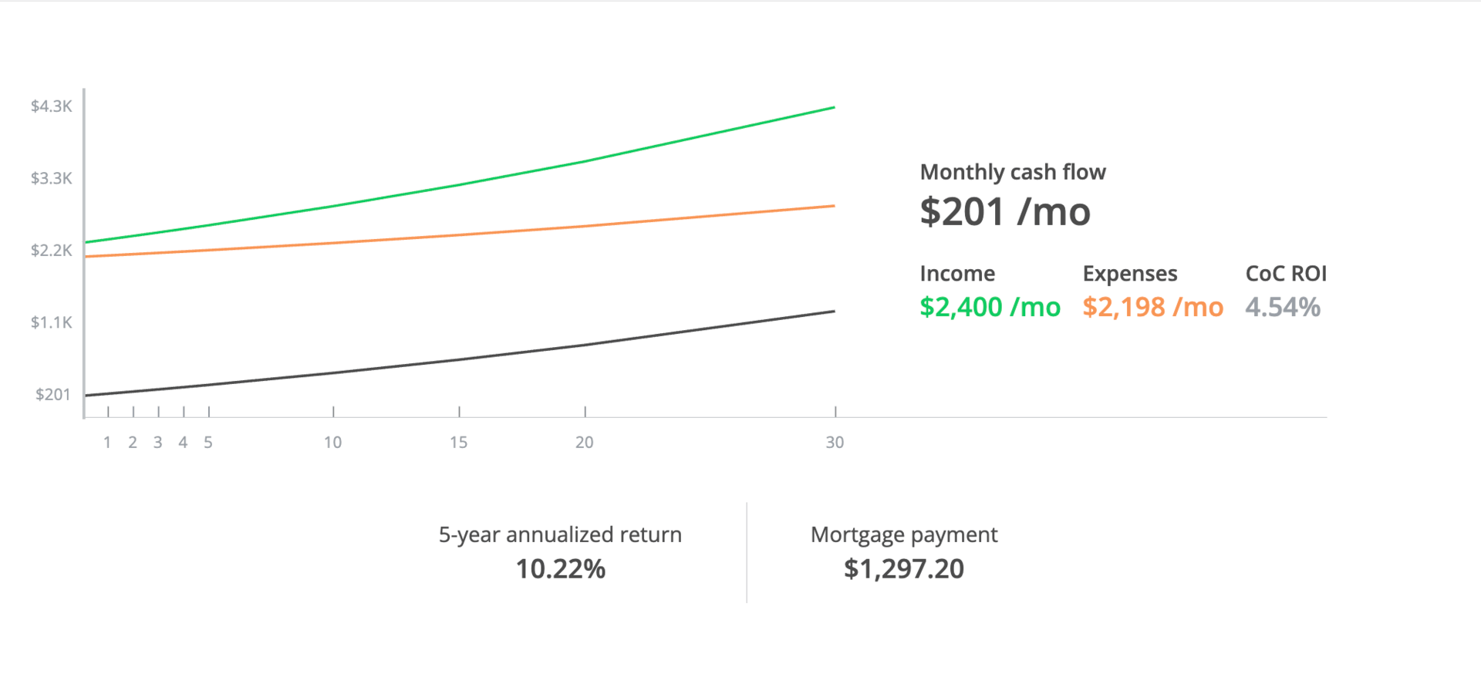Click the orange $2,198 /mo expenses figure

pos(1152,307)
